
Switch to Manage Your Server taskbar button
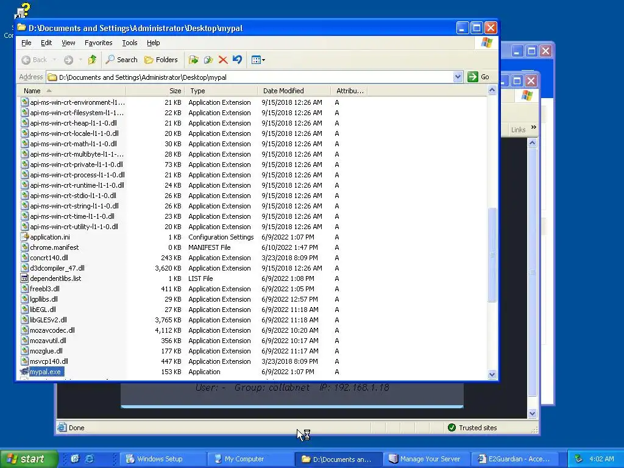pos(426,459)
